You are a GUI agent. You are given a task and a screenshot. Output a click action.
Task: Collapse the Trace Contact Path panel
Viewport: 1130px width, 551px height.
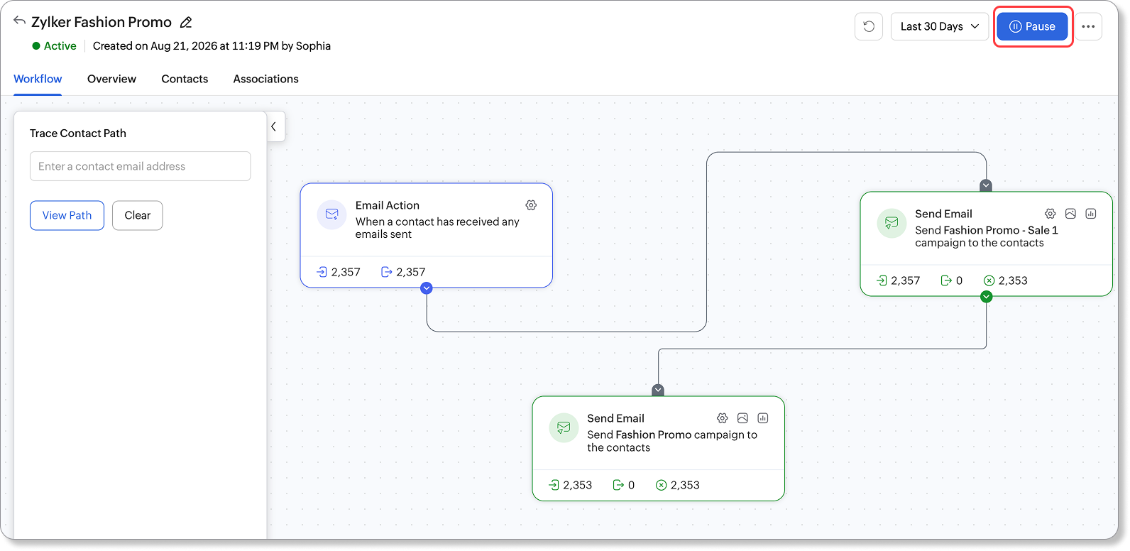[275, 126]
